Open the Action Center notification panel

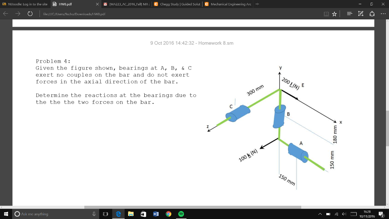(381, 214)
